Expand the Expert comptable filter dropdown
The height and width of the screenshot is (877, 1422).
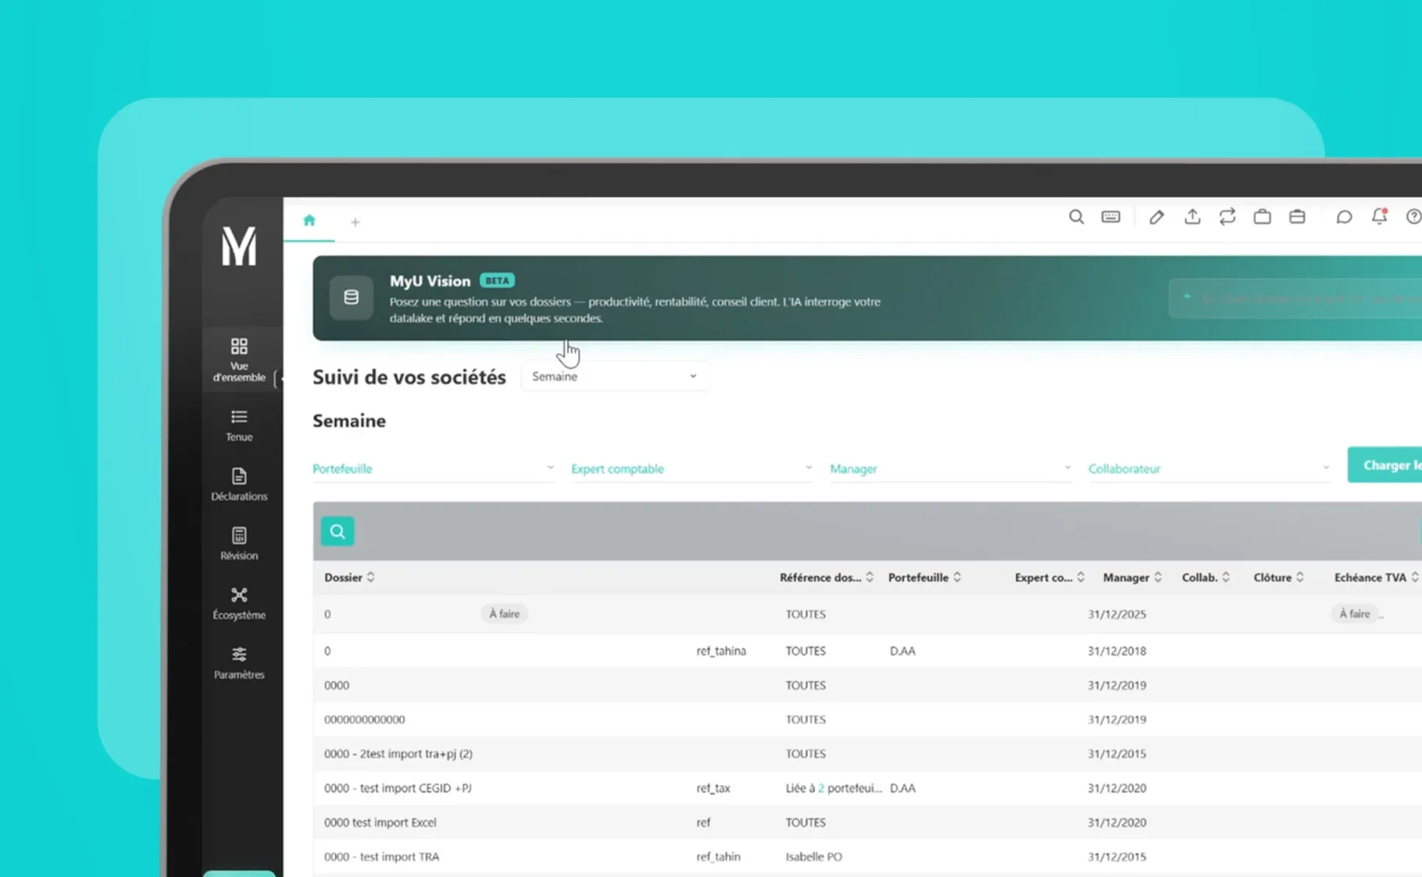click(x=692, y=469)
